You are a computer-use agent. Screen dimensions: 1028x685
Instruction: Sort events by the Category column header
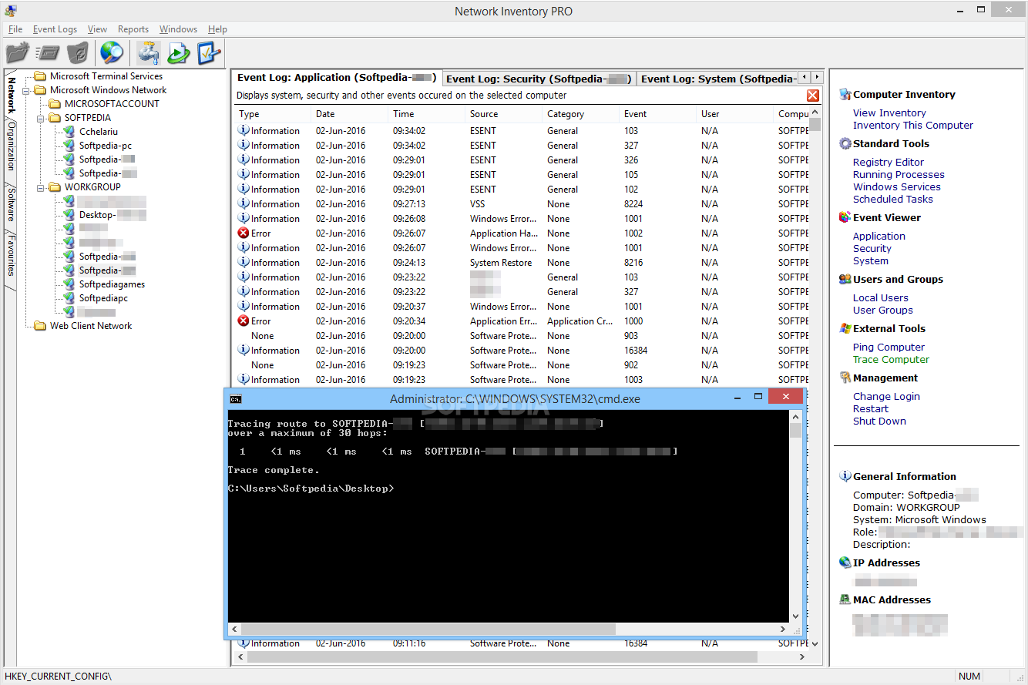(581, 114)
